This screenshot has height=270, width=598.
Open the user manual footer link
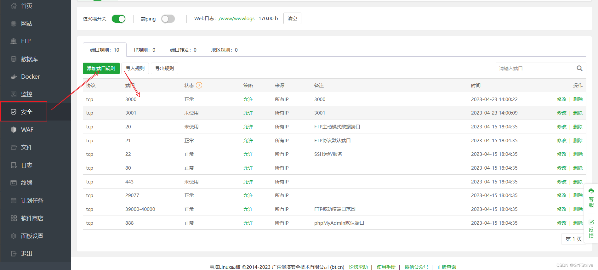[386, 267]
